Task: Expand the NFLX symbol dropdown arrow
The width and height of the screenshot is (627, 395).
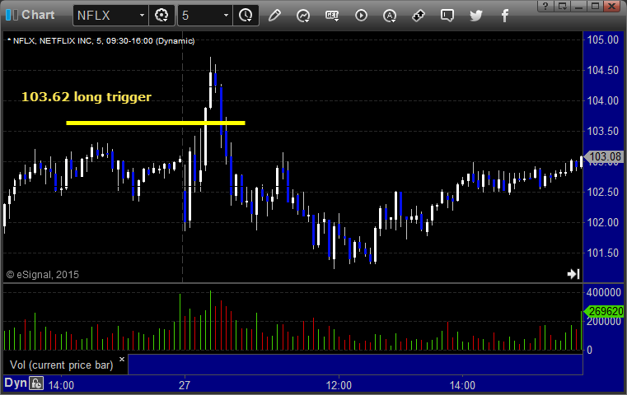Action: coord(142,16)
